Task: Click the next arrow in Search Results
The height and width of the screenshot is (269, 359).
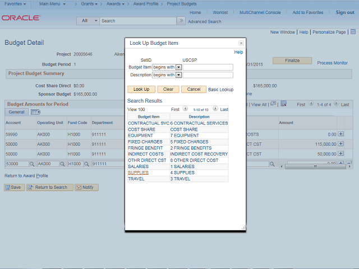Action: point(216,109)
